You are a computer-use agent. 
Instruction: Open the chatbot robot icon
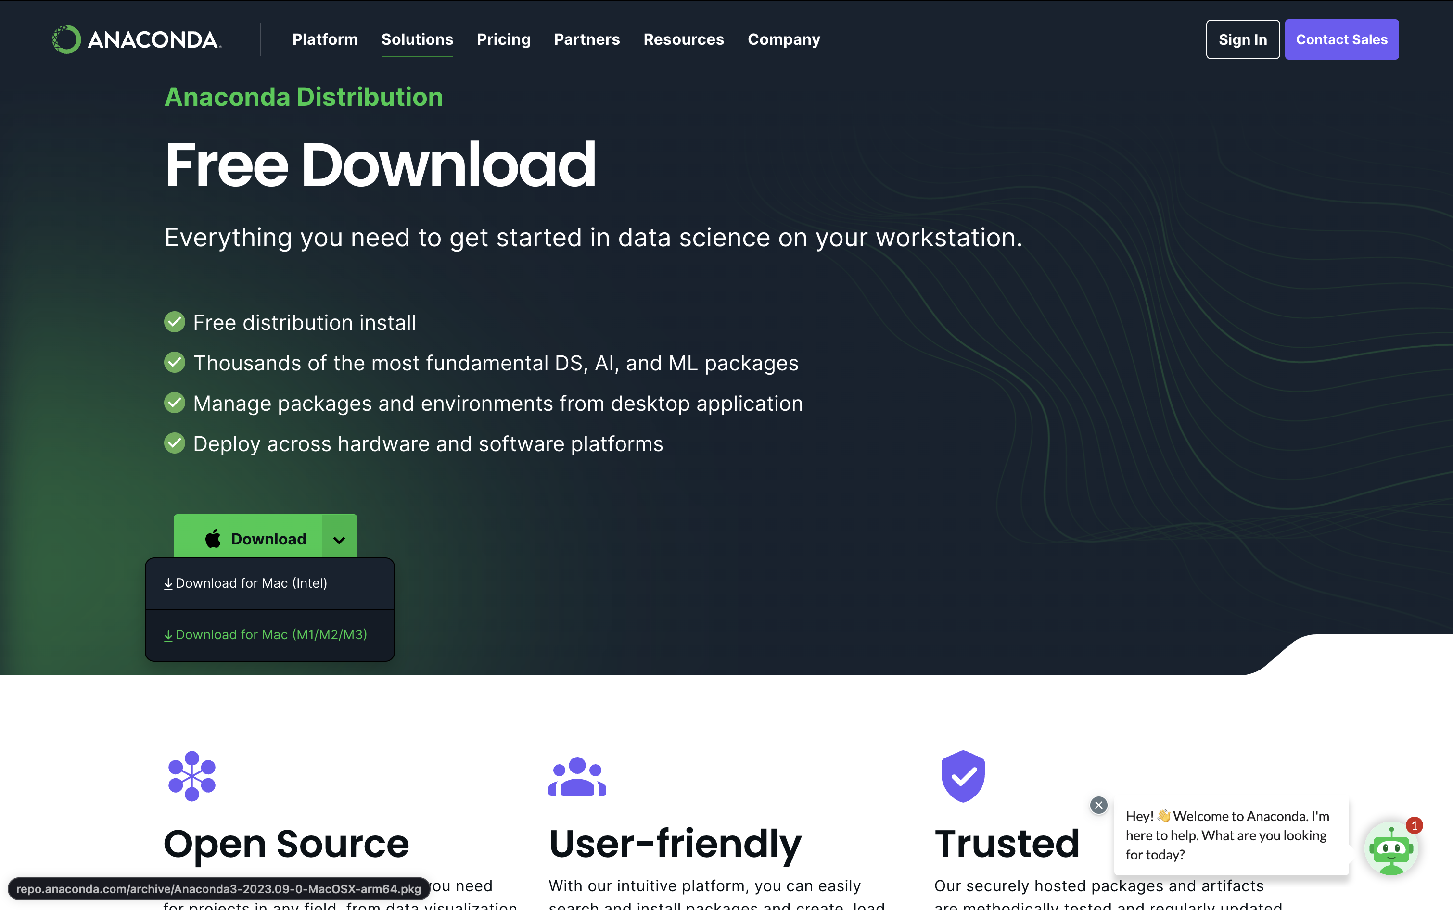(1390, 848)
